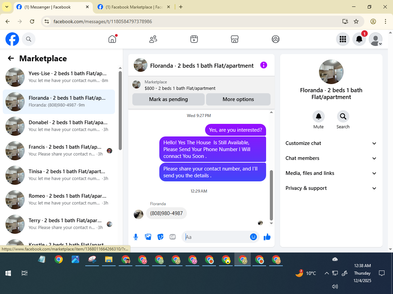Search in conversation using magnifier icon
This screenshot has width=393, height=294.
pyautogui.click(x=343, y=116)
